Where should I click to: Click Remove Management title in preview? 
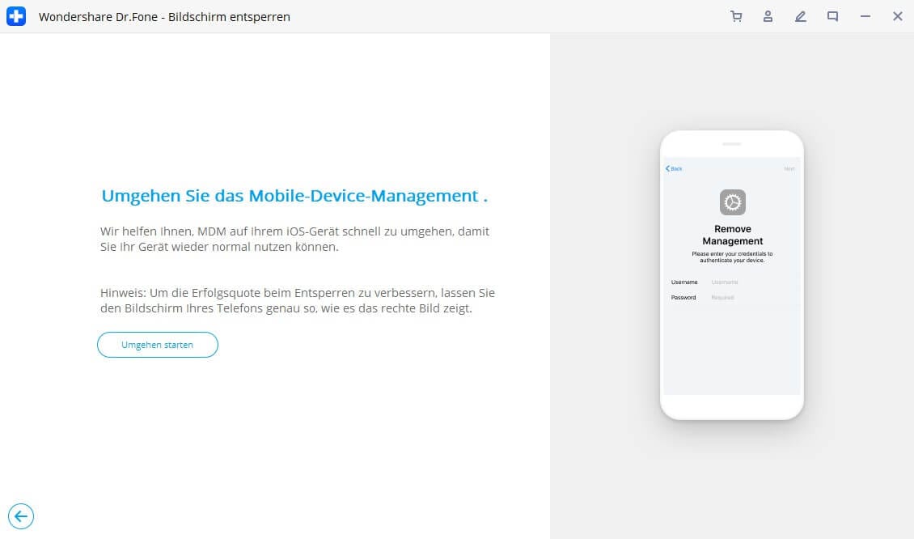tap(733, 235)
